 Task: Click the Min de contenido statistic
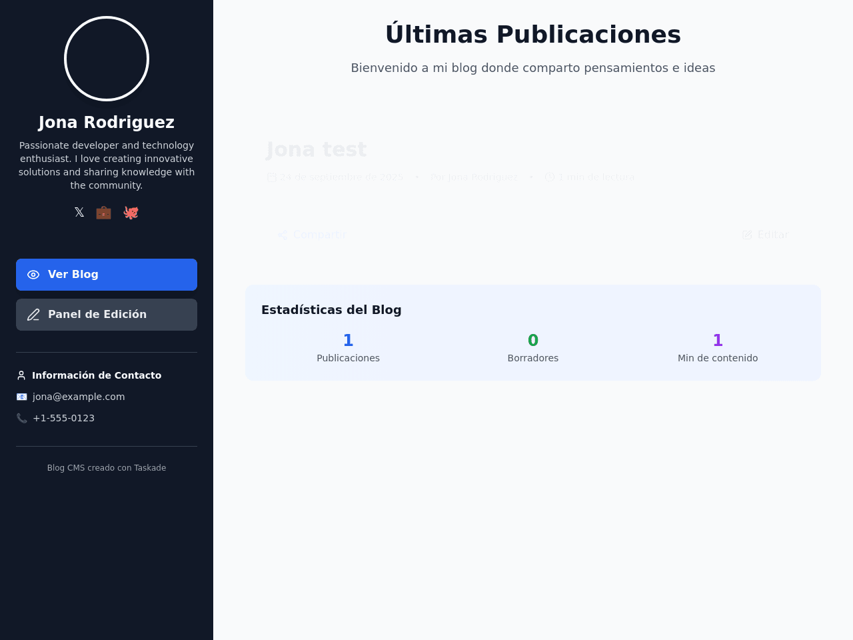click(x=718, y=348)
